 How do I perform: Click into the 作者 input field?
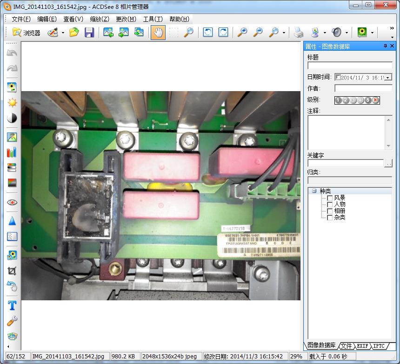click(363, 88)
